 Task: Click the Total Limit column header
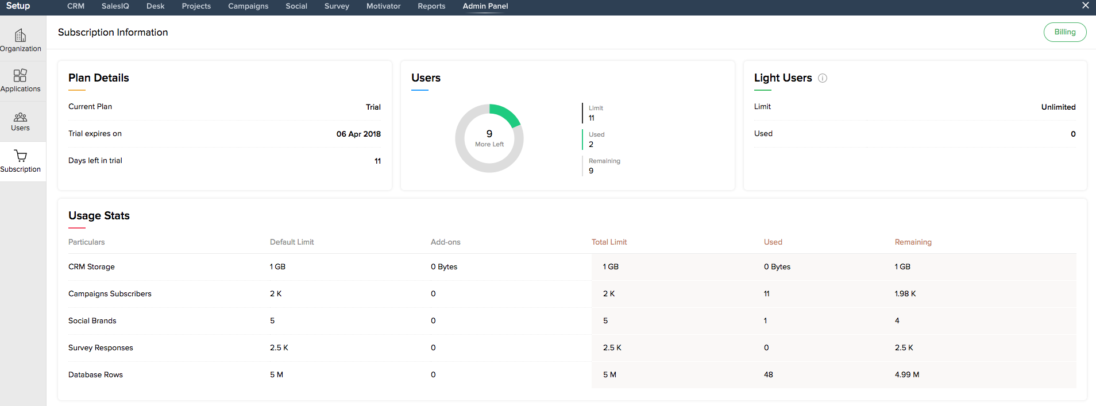click(609, 242)
